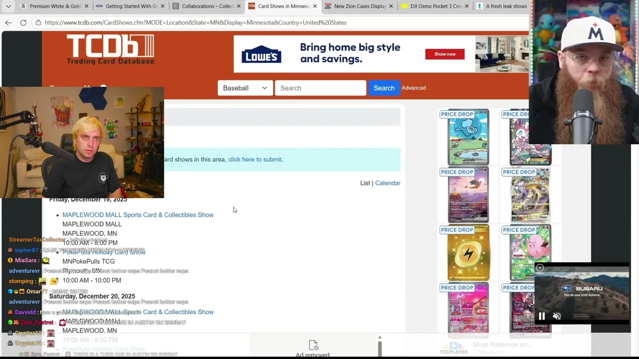Viewport: 639px width, 359px height.
Task: Open the Mew price drop card
Action: click(x=468, y=137)
